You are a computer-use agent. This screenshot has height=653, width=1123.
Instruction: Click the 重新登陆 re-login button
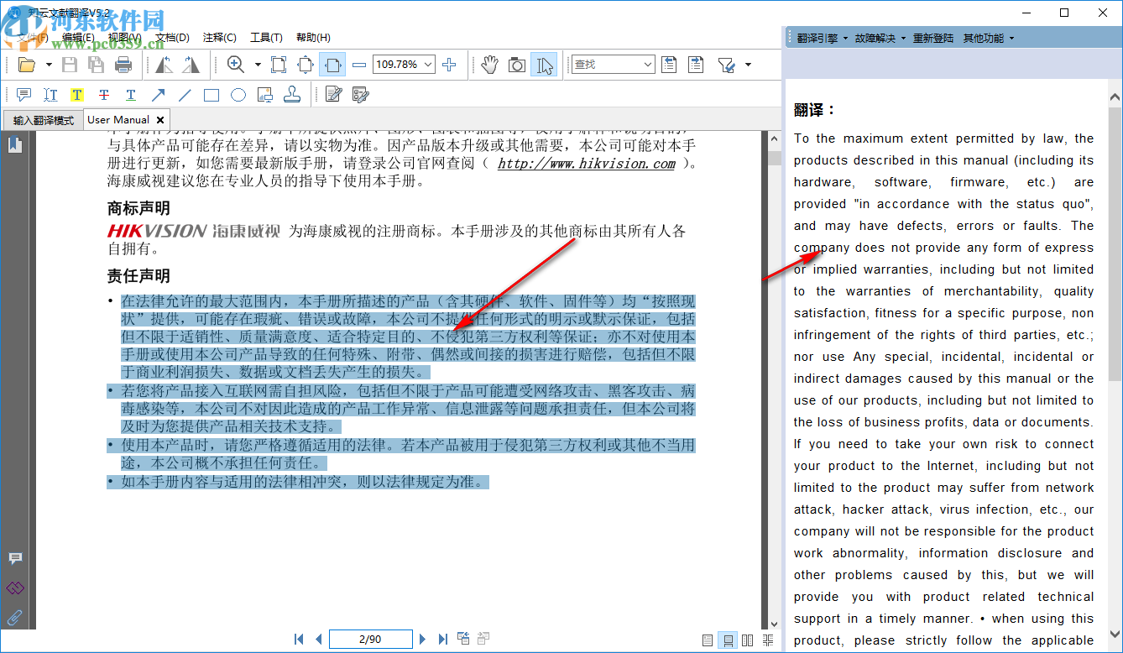pos(933,38)
